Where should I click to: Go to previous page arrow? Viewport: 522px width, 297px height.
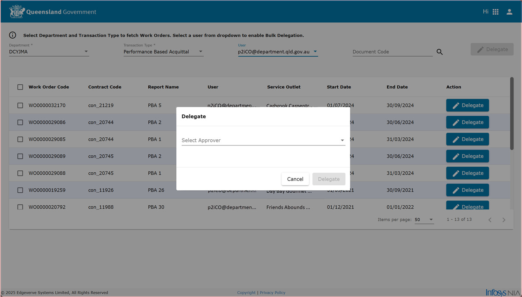click(x=490, y=220)
